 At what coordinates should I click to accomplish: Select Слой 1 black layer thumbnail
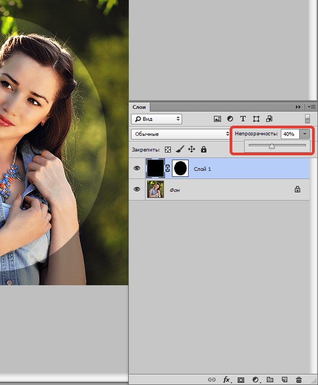tap(155, 168)
